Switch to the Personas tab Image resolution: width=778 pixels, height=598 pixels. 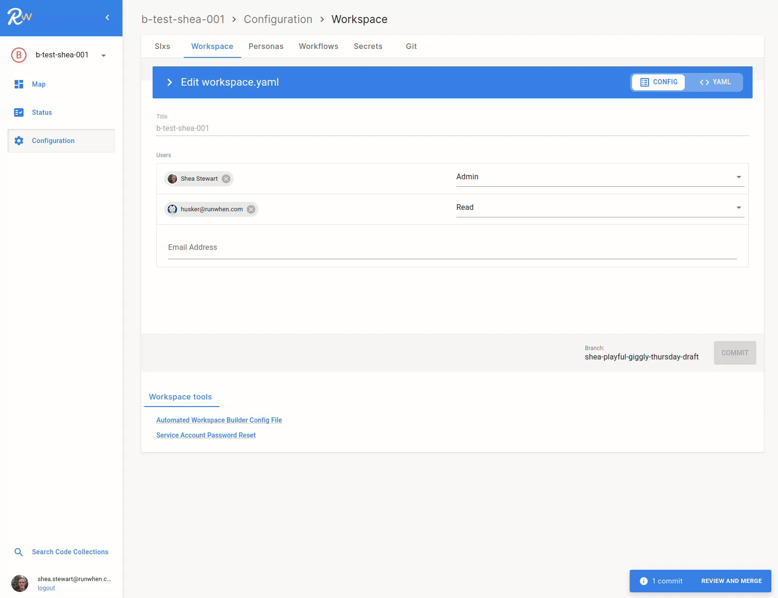tap(266, 46)
